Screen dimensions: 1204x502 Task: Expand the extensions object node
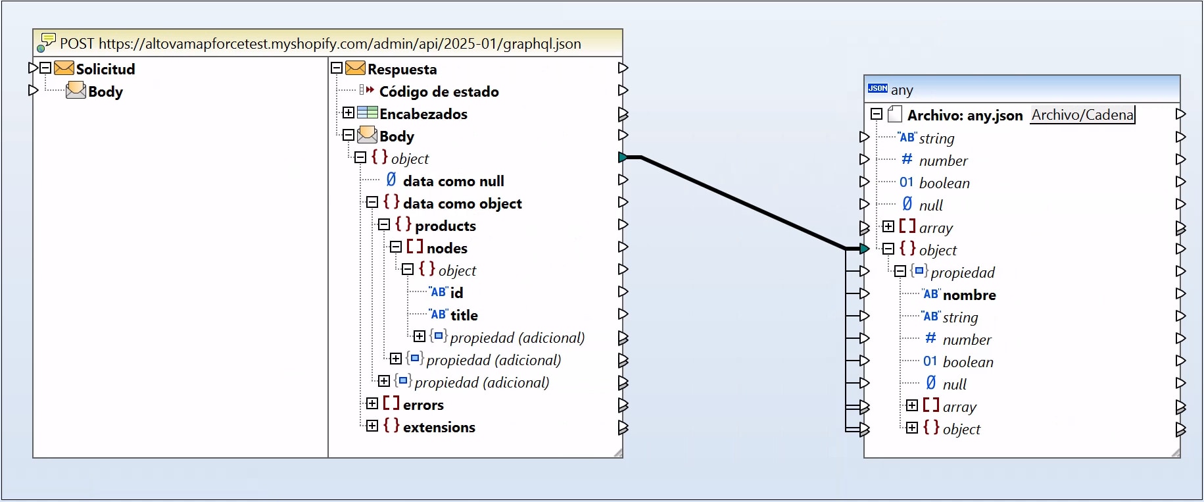pos(372,426)
